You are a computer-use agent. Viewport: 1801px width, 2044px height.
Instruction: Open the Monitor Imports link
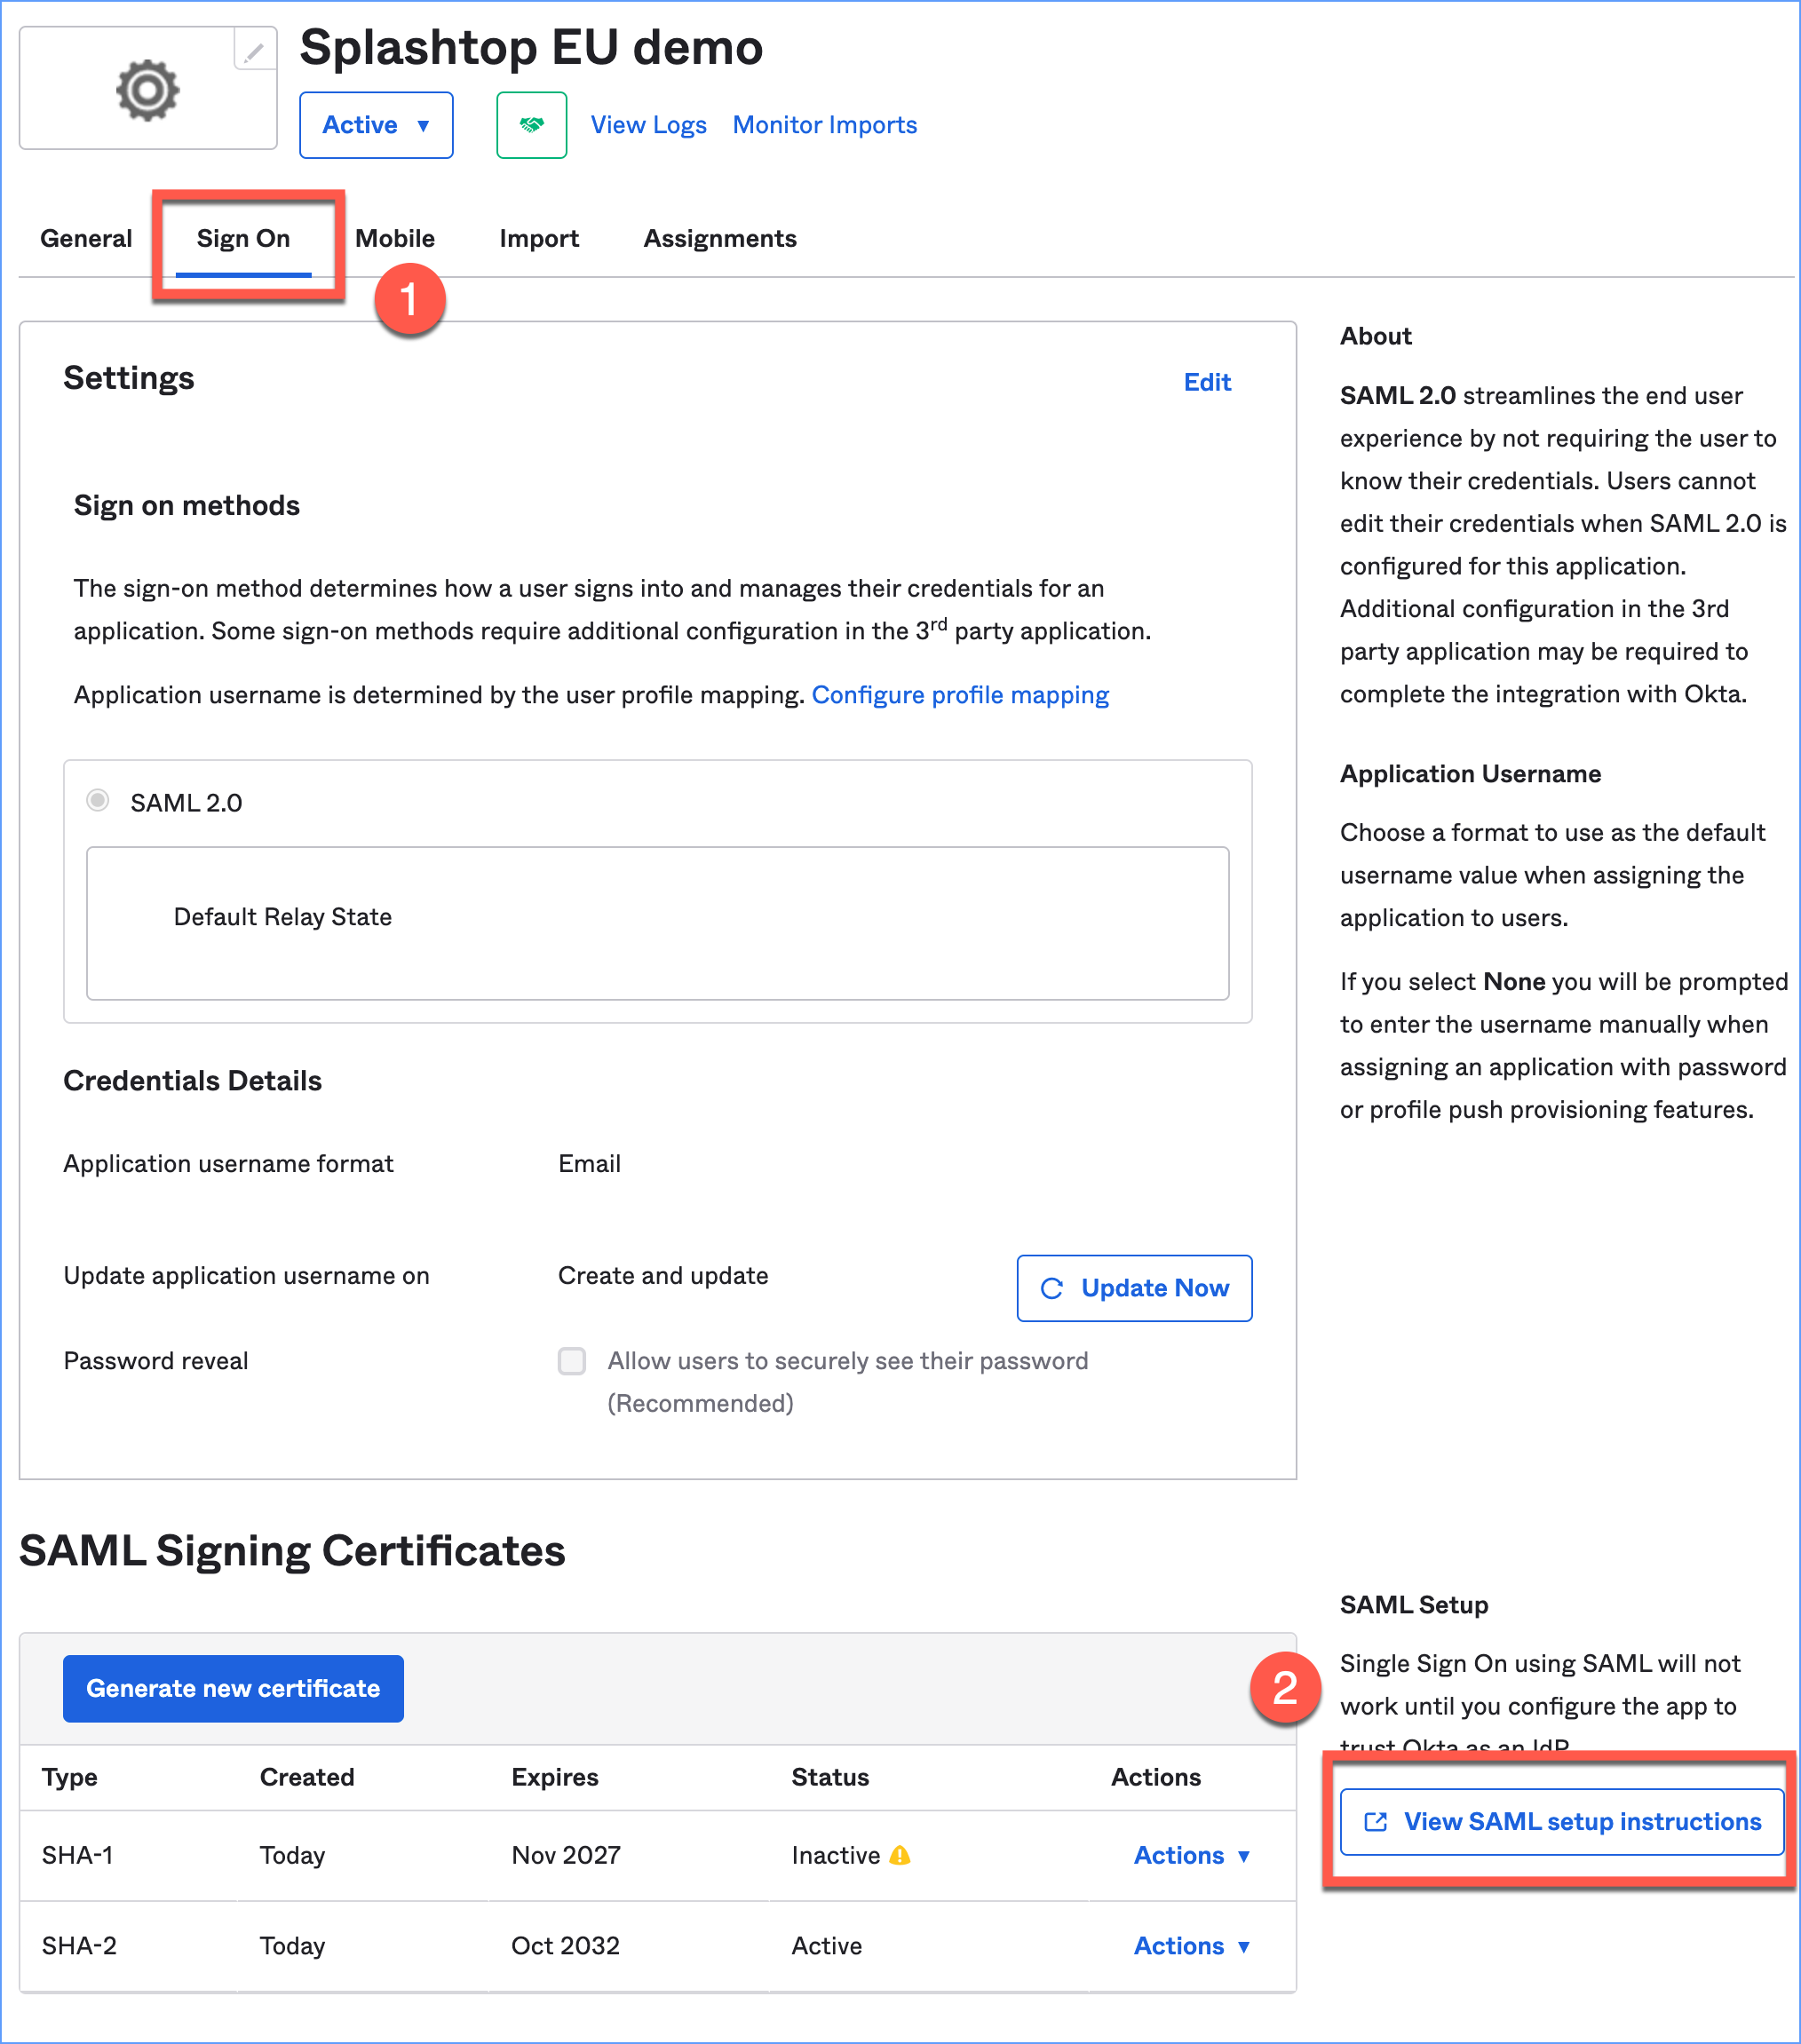click(x=825, y=125)
